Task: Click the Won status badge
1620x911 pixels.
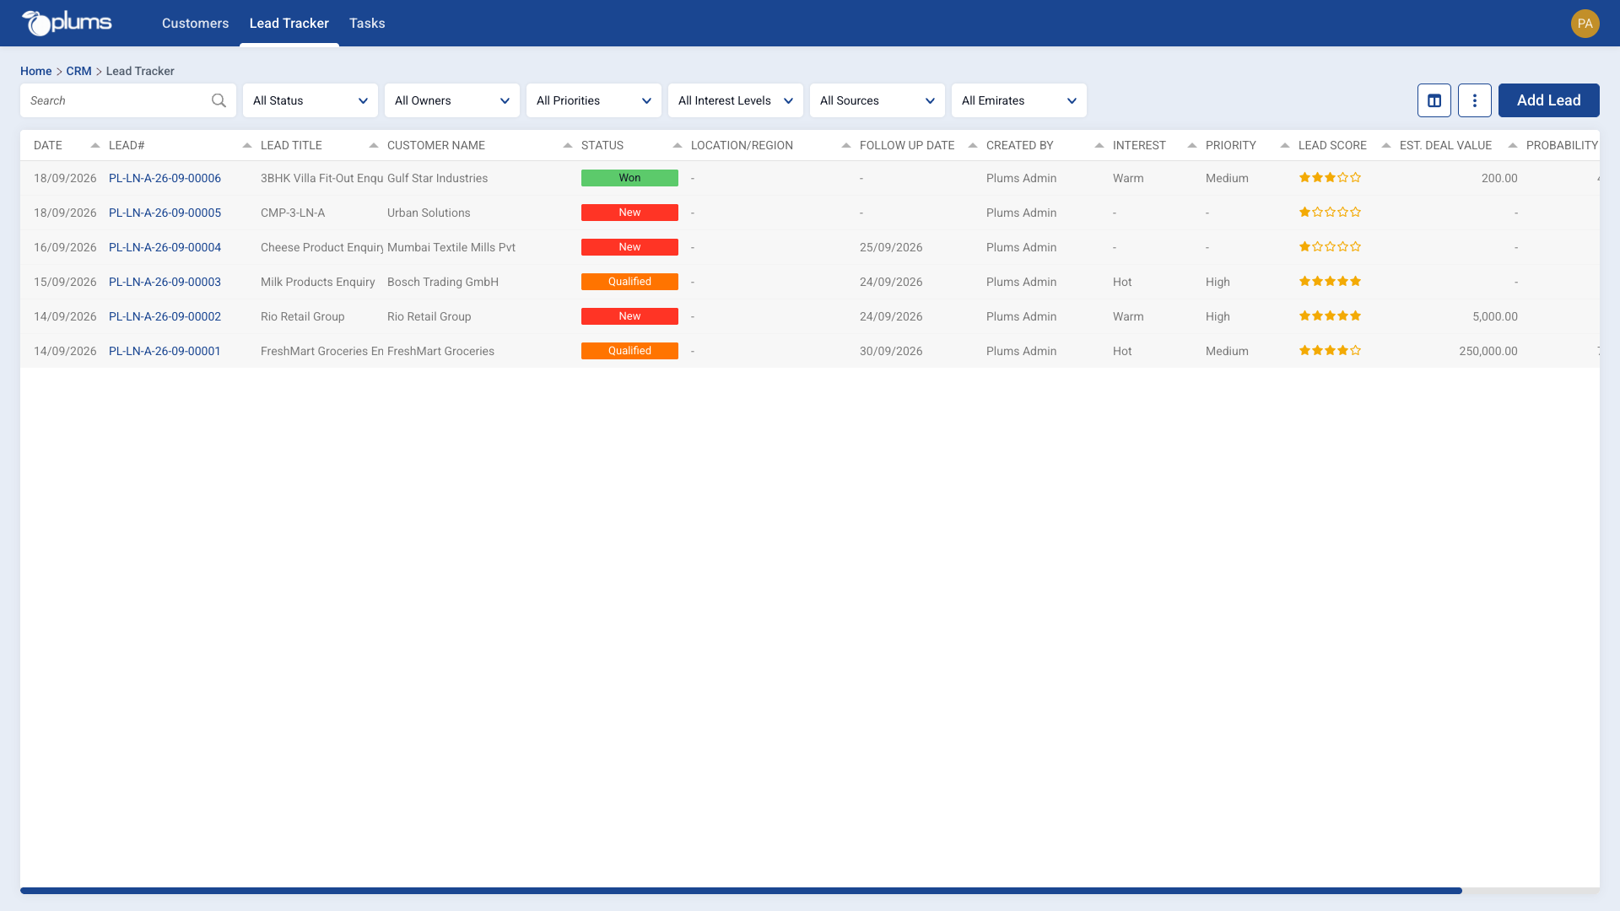Action: [629, 178]
